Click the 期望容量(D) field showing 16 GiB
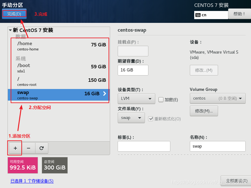The width and height of the screenshot is (251, 188). coord(133,70)
